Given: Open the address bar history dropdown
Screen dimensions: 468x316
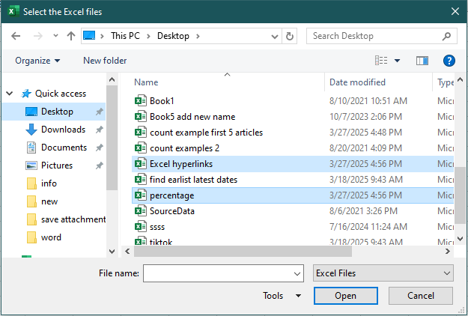Looking at the screenshot, I should [274, 35].
